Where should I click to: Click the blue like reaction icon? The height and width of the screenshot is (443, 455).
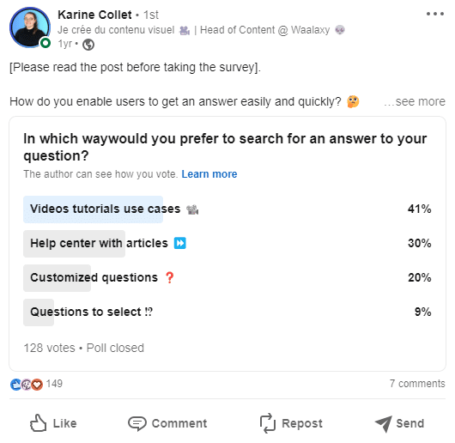click(15, 385)
